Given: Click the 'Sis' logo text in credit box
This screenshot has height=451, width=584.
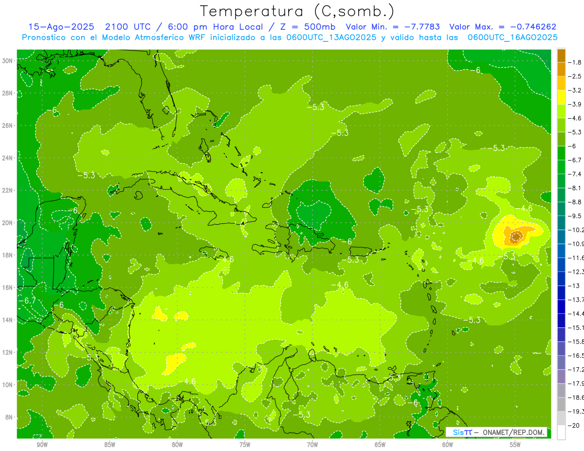Looking at the screenshot, I should [x=459, y=432].
